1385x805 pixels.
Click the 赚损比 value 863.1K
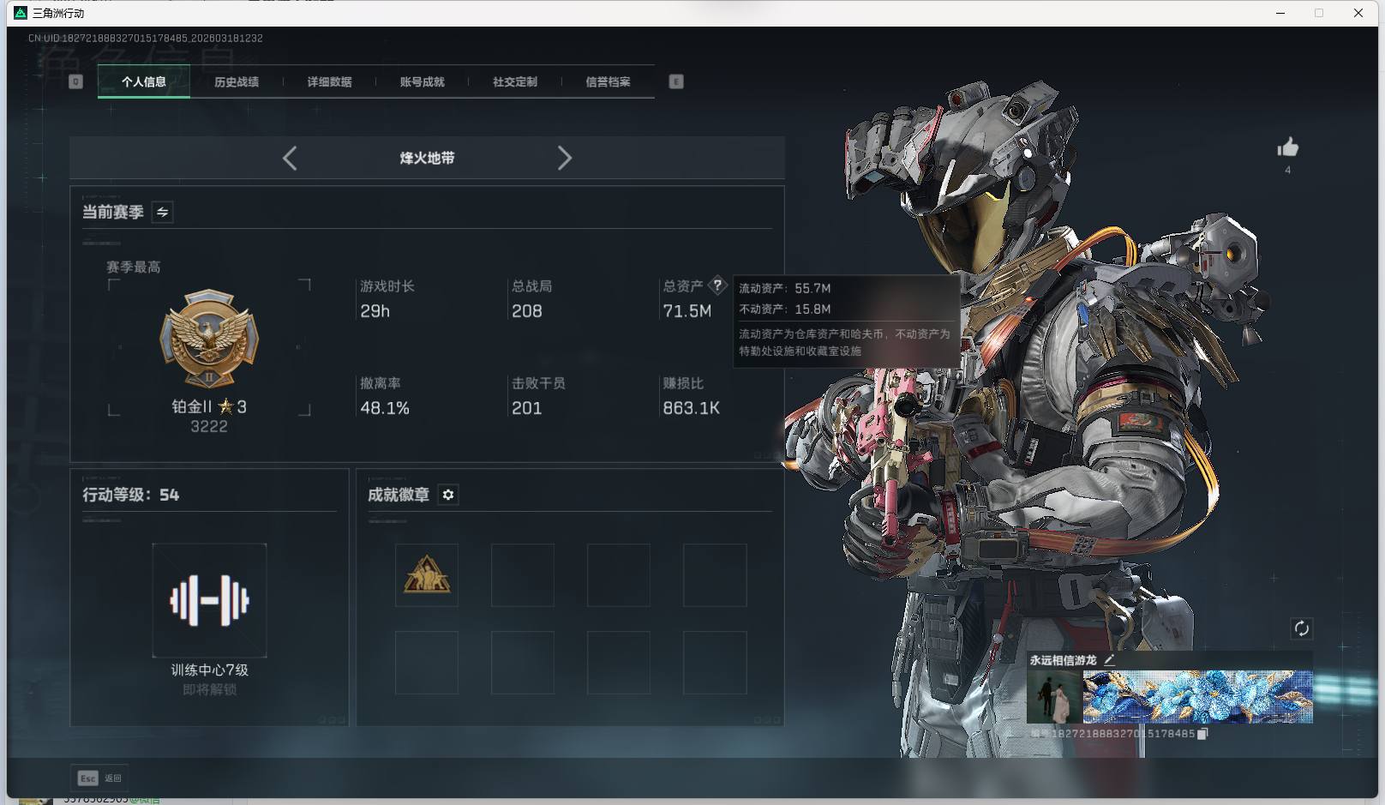point(691,408)
